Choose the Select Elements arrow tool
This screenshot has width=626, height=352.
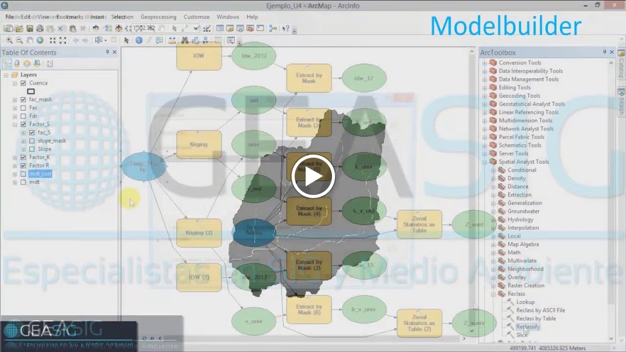tap(127, 40)
